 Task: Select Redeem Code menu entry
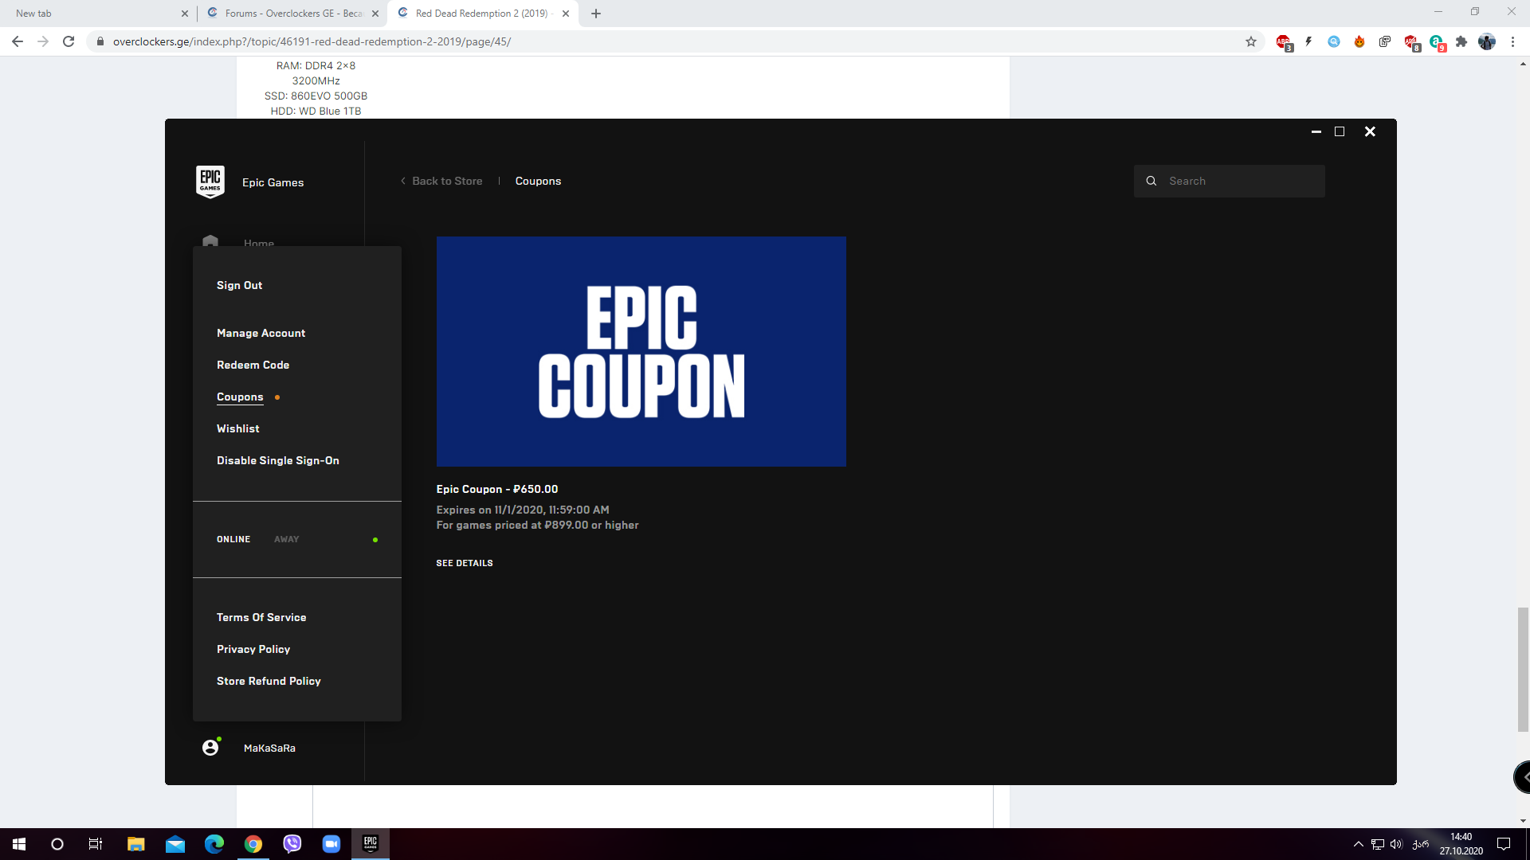[x=253, y=365]
